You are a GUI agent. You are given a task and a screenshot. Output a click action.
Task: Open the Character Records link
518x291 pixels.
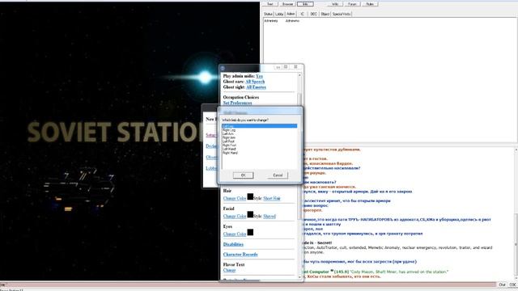tap(240, 255)
